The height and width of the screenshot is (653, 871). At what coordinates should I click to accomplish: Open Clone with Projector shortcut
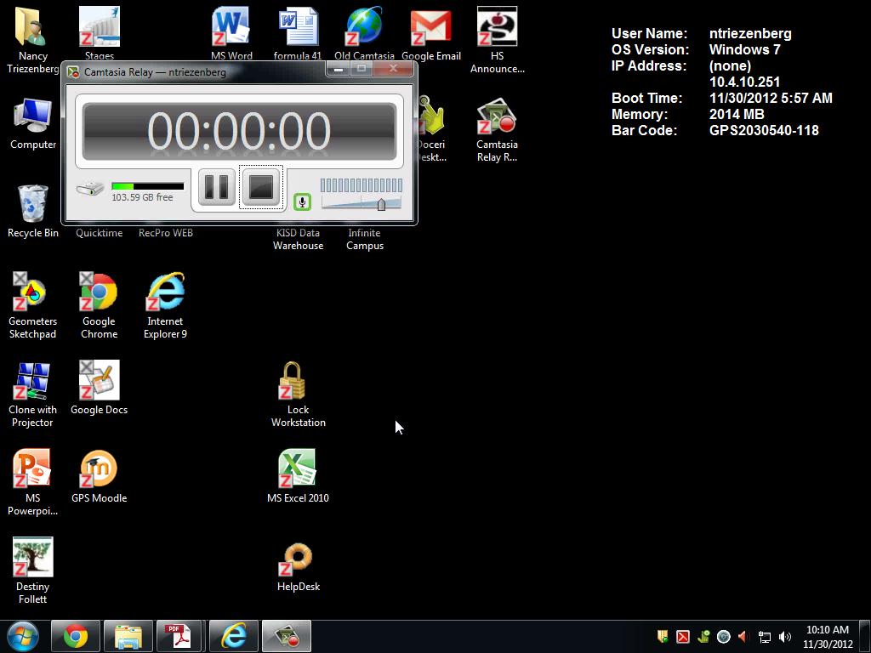pos(32,395)
